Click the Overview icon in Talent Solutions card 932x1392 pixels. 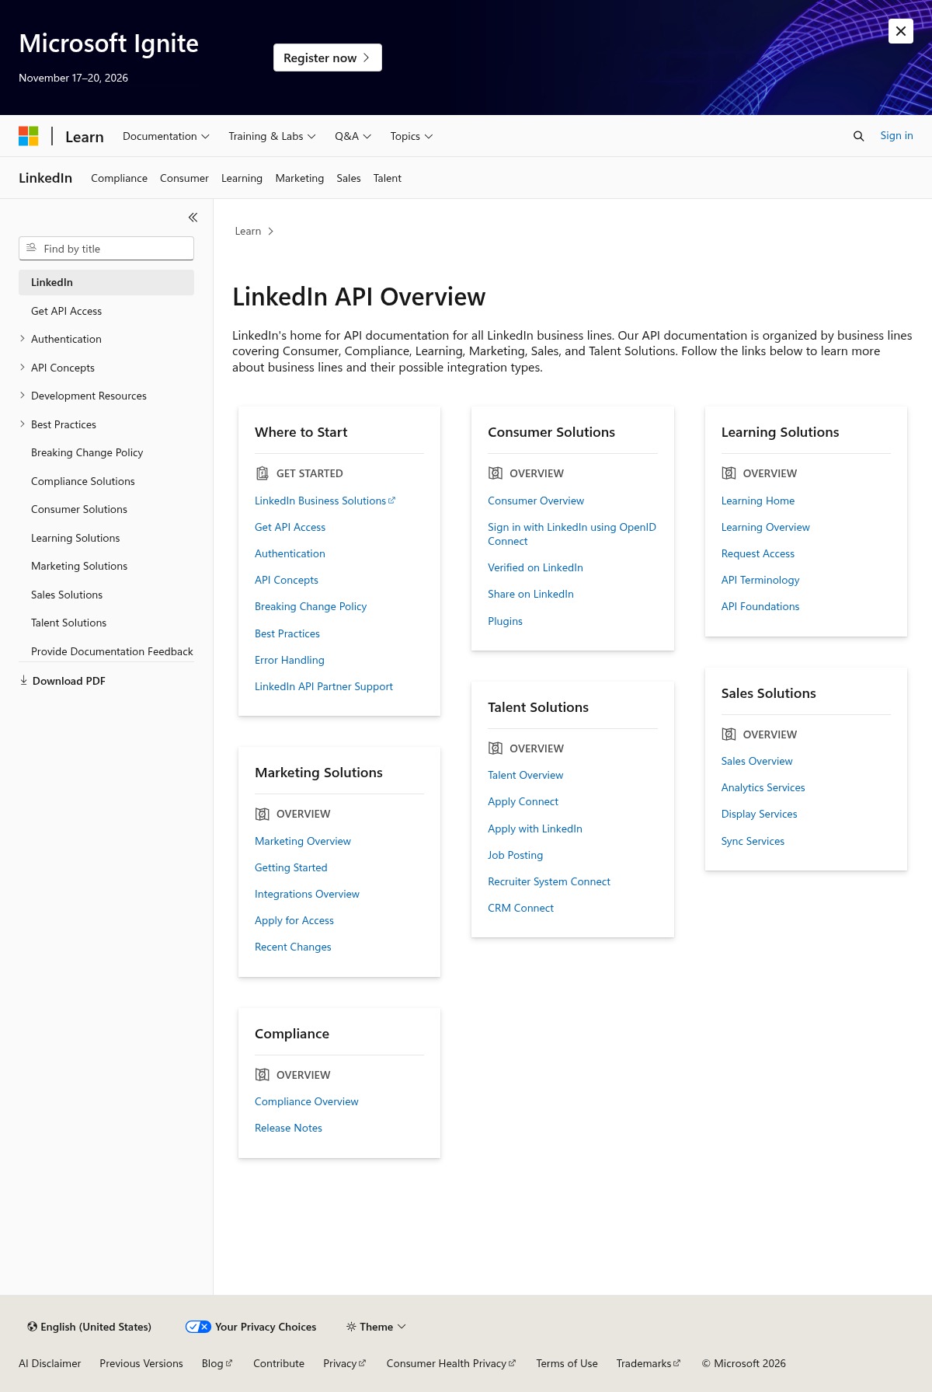point(496,748)
